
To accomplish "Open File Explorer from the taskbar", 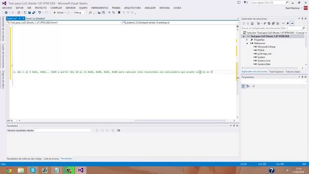I will pyautogui.click(x=21, y=170).
